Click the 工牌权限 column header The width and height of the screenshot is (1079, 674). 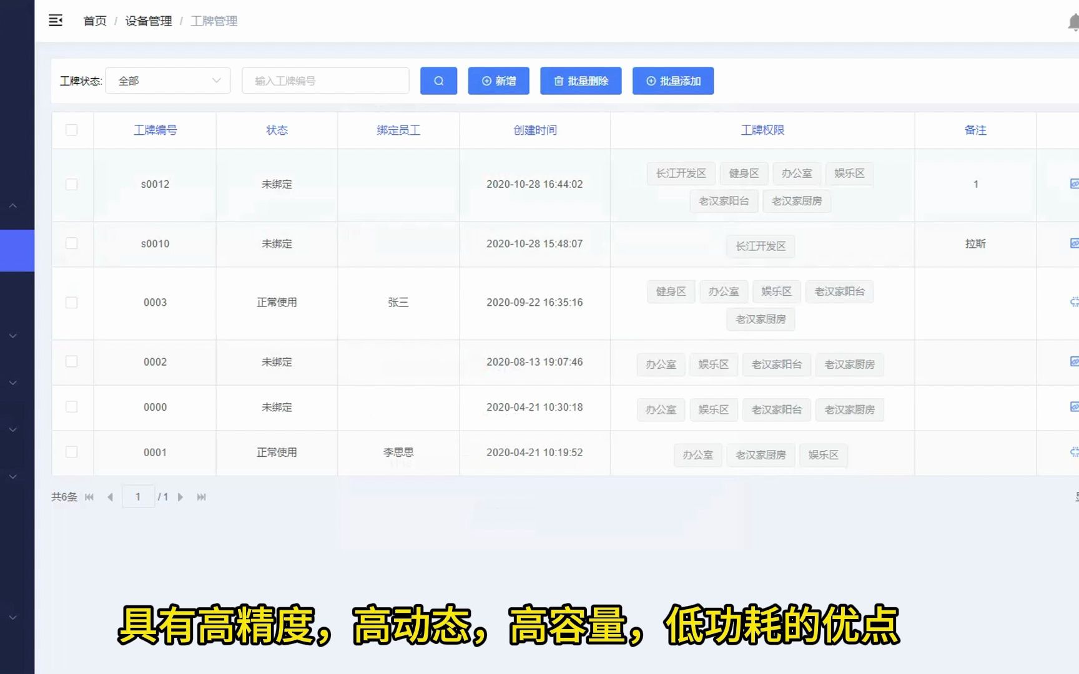tap(762, 130)
